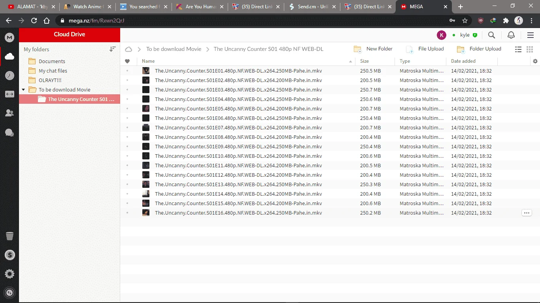Go to To be download Movie breadcrumb
Screen dimensions: 540x303
(x=174, y=49)
